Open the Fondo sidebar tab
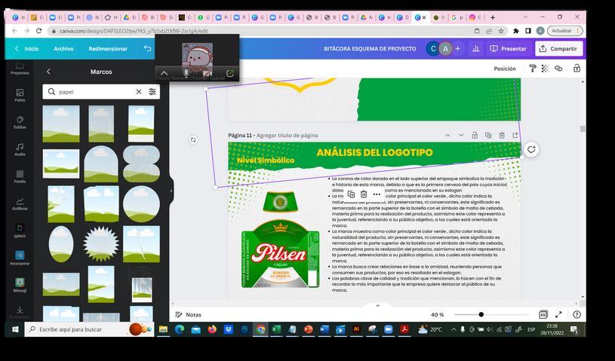 [x=20, y=176]
